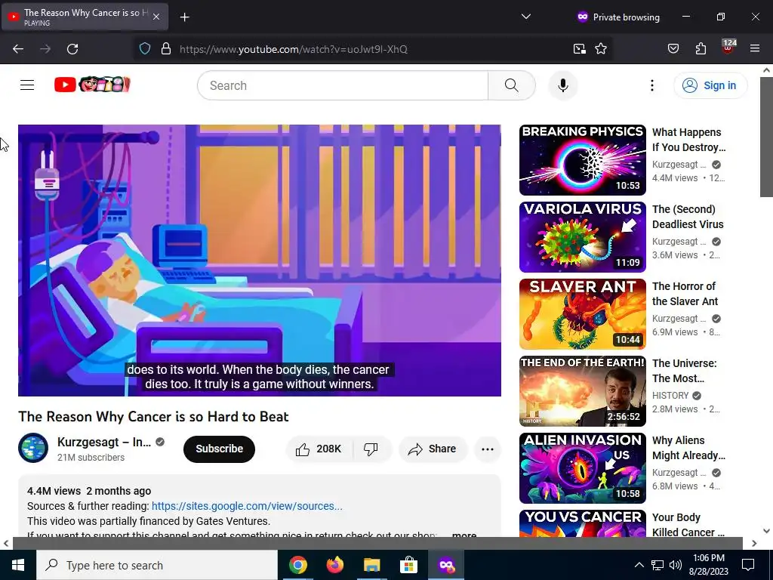
Task: Click vertical page scrollbar thumb
Action: [766, 137]
